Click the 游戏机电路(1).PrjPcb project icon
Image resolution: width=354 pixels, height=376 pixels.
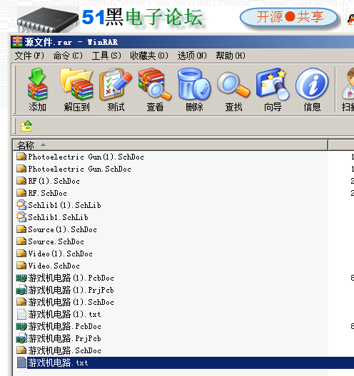[x=21, y=290]
